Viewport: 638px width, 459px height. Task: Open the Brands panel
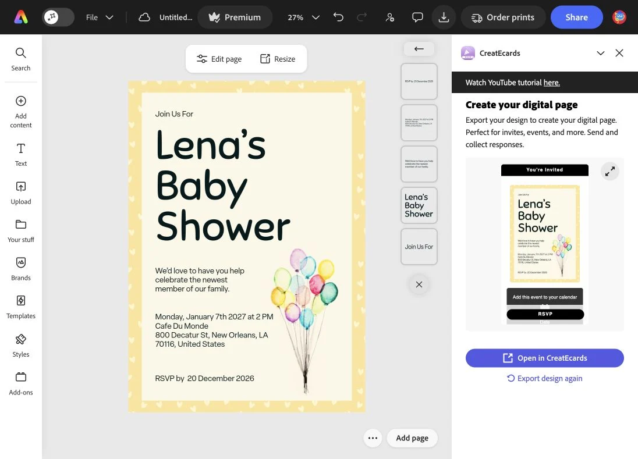21,269
